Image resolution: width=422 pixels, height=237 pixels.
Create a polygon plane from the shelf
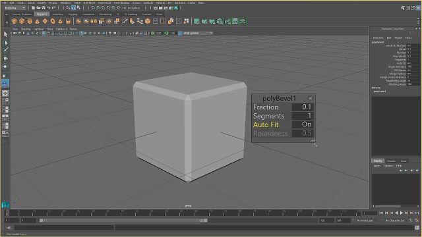[45, 21]
